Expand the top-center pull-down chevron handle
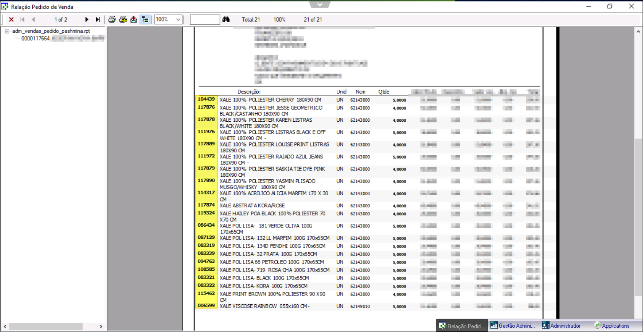The image size is (643, 332). pyautogui.click(x=320, y=4)
